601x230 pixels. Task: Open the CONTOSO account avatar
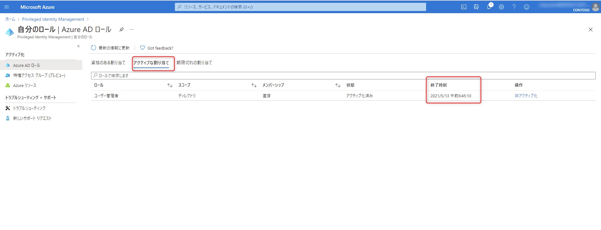coord(595,7)
